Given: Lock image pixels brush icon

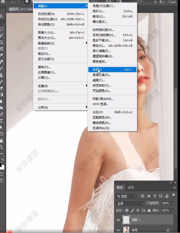Looking at the screenshot, I should (132, 210).
